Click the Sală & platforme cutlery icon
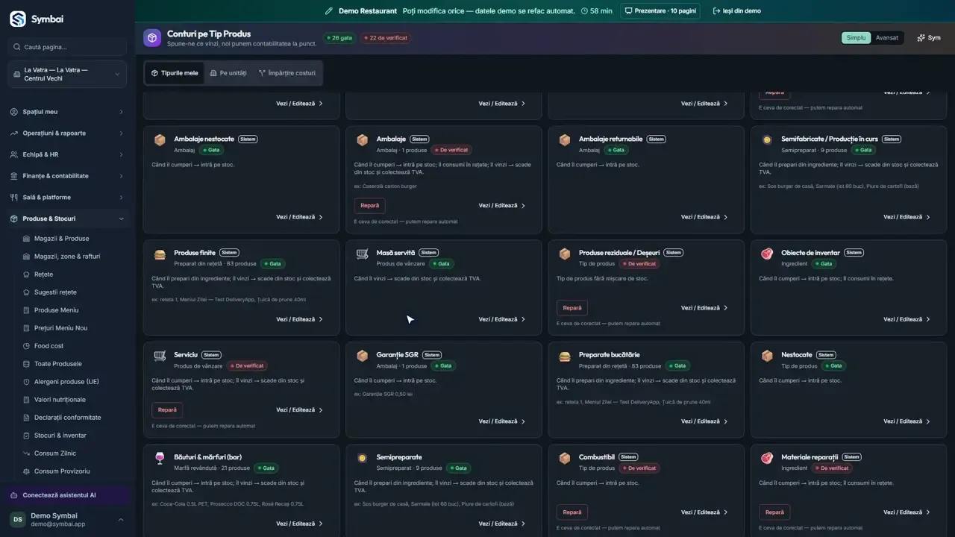955x537 pixels. [15, 198]
